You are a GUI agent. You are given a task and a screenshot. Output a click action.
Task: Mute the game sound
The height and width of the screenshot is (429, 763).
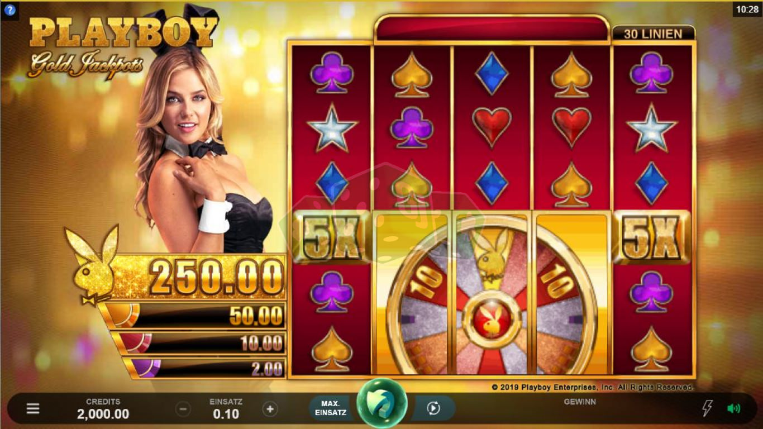pos(733,408)
